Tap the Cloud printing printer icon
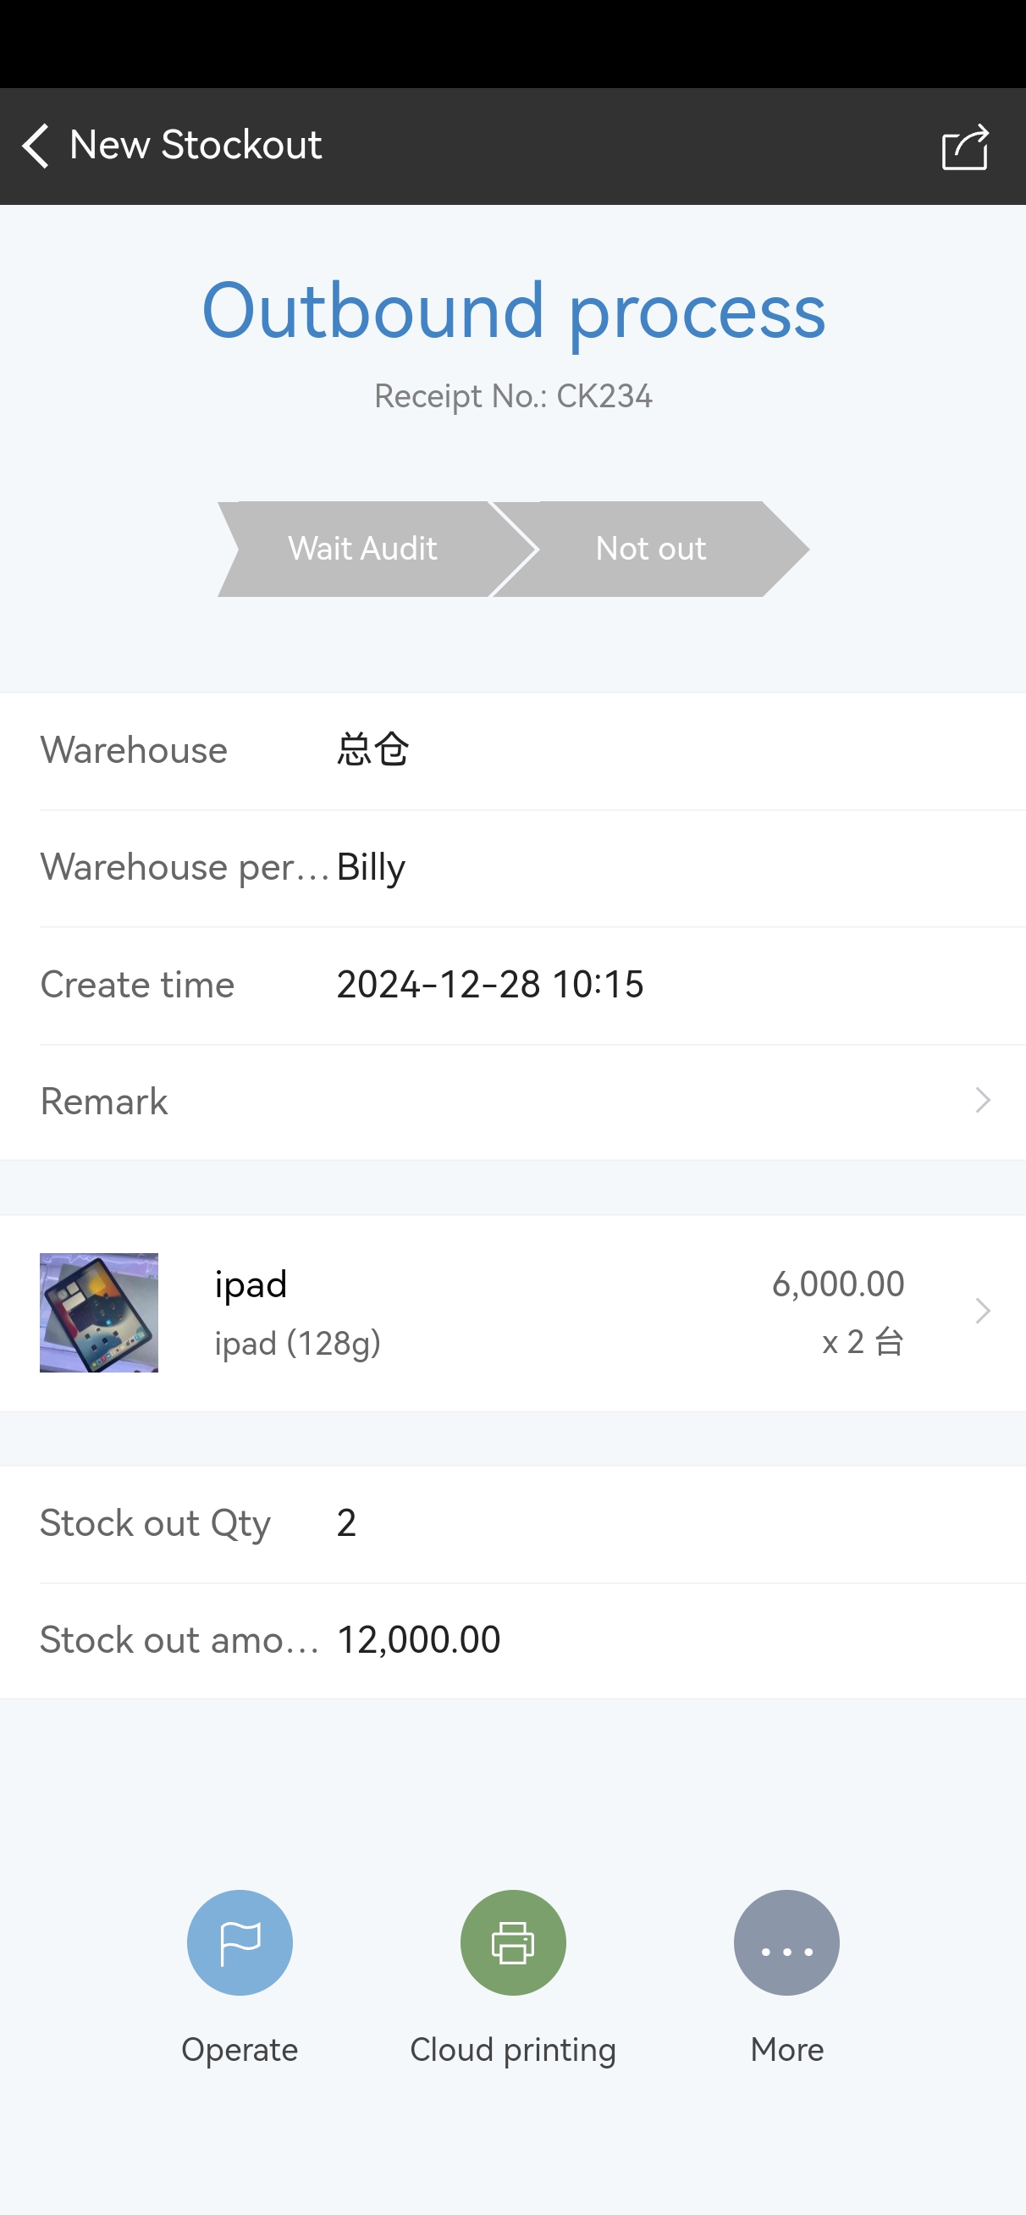Viewport: 1026px width, 2215px height. [512, 1942]
